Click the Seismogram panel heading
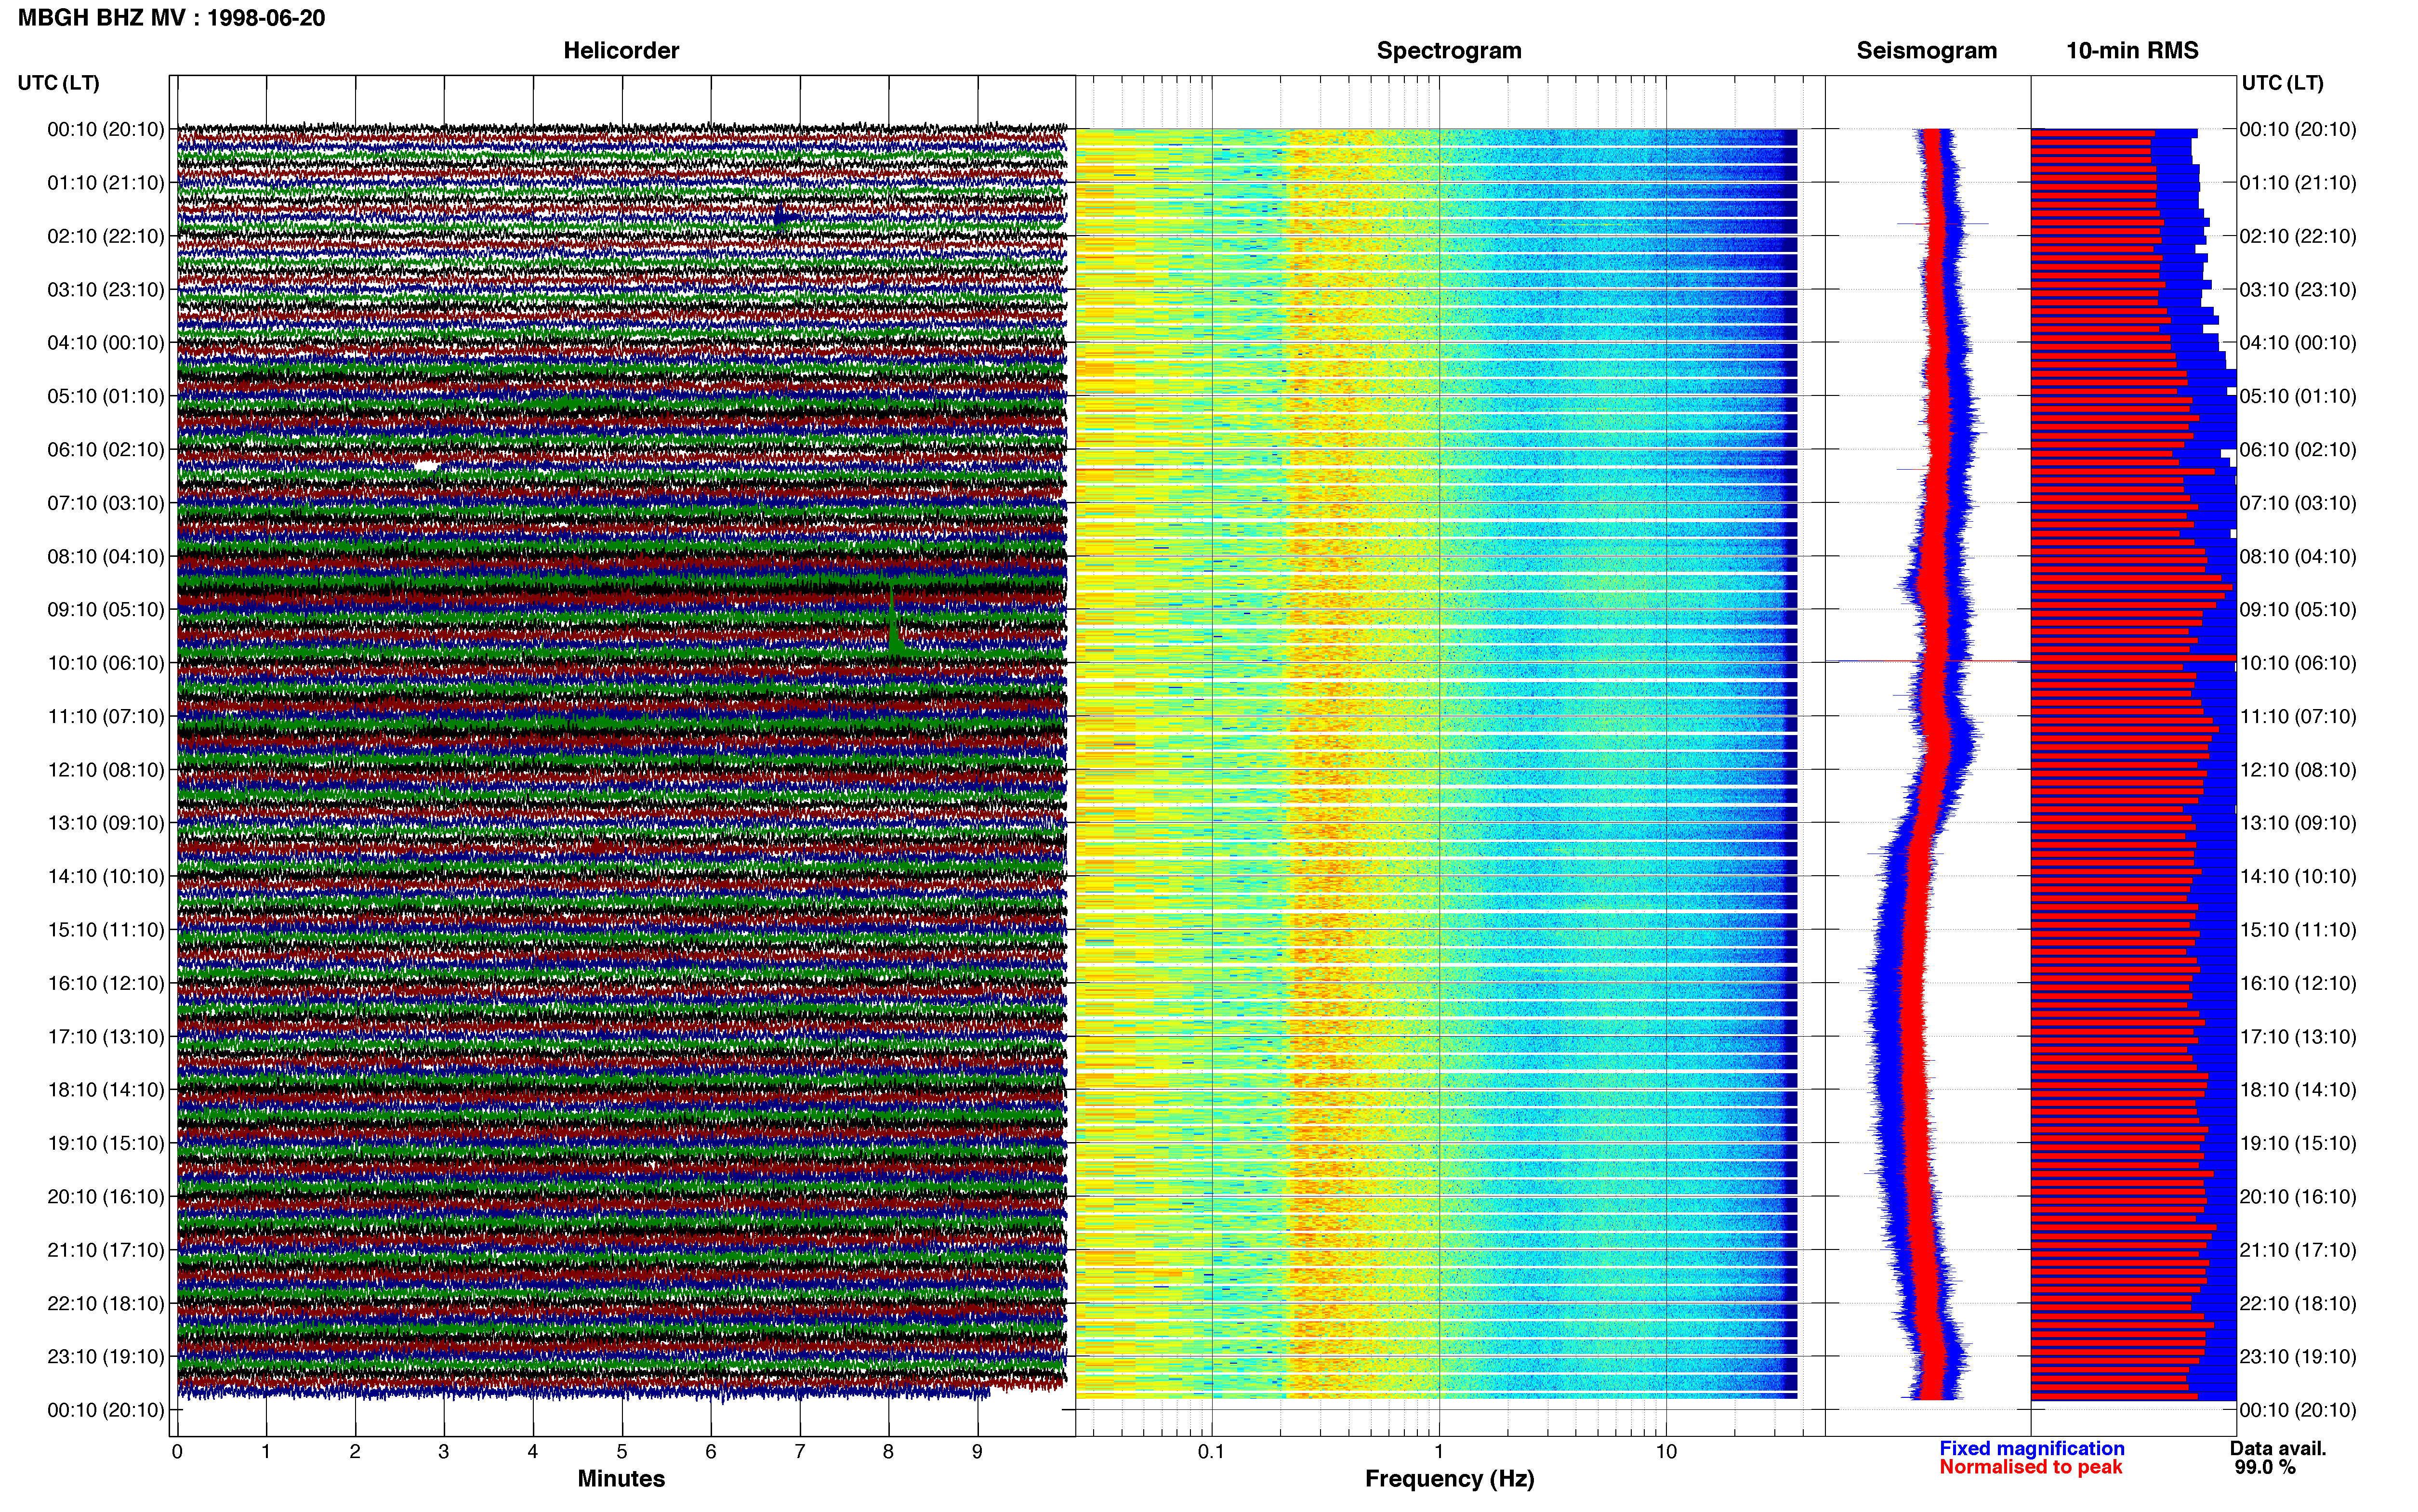The height and width of the screenshot is (1512, 2418). pyautogui.click(x=1926, y=51)
